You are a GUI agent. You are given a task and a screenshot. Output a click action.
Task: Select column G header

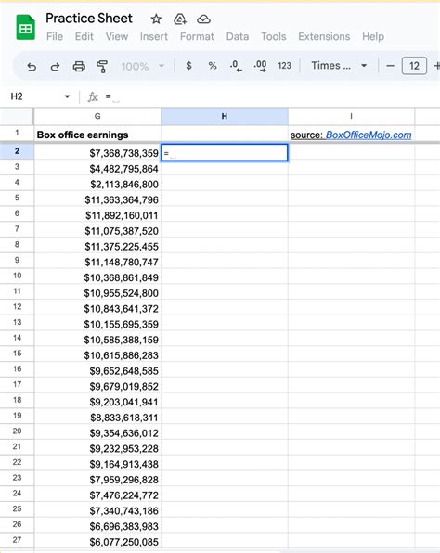[97, 116]
